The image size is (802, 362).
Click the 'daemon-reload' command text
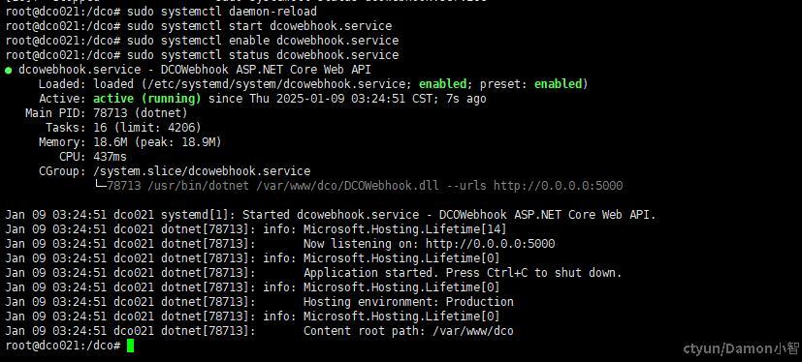click(x=273, y=12)
